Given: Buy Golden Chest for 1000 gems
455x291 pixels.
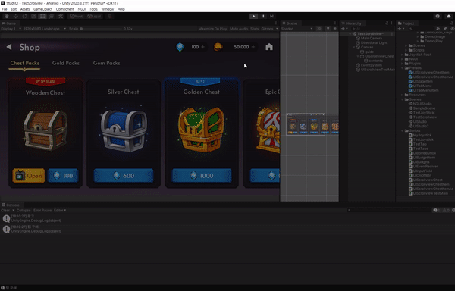Looking at the screenshot, I should (x=202, y=176).
